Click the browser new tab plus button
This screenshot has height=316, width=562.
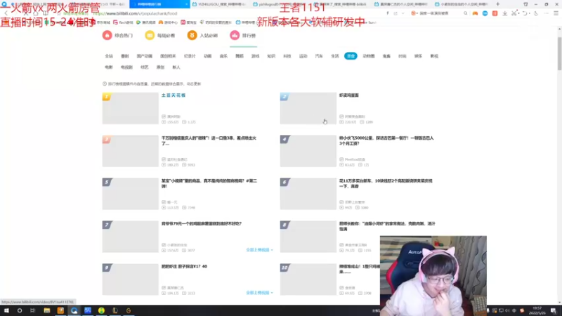click(x=497, y=4)
